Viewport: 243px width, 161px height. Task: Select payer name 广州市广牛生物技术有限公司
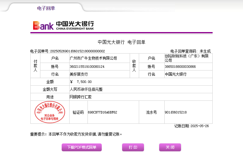[x=93, y=58]
